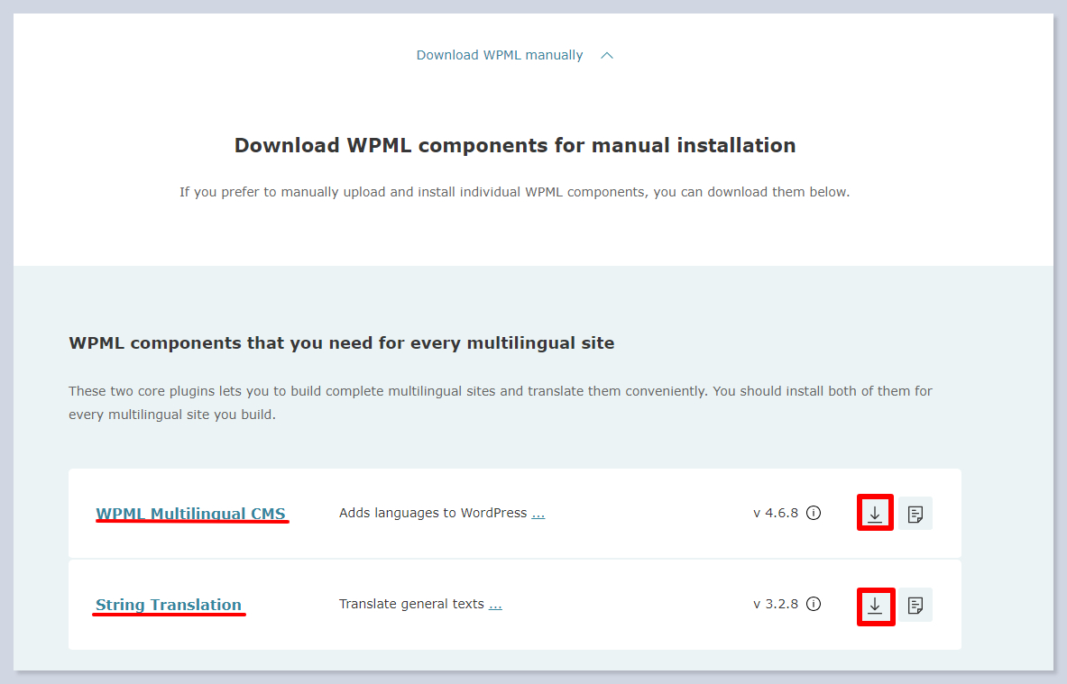Viewport: 1067px width, 684px height.
Task: Click the If you prefer to manually upload paragraph
Action: 514,192
